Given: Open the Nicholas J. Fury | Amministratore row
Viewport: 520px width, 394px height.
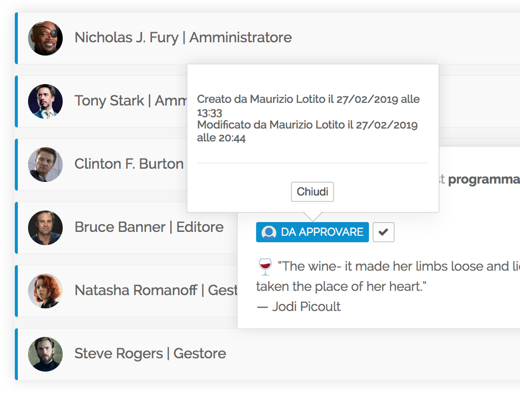Looking at the screenshot, I should tap(183, 38).
